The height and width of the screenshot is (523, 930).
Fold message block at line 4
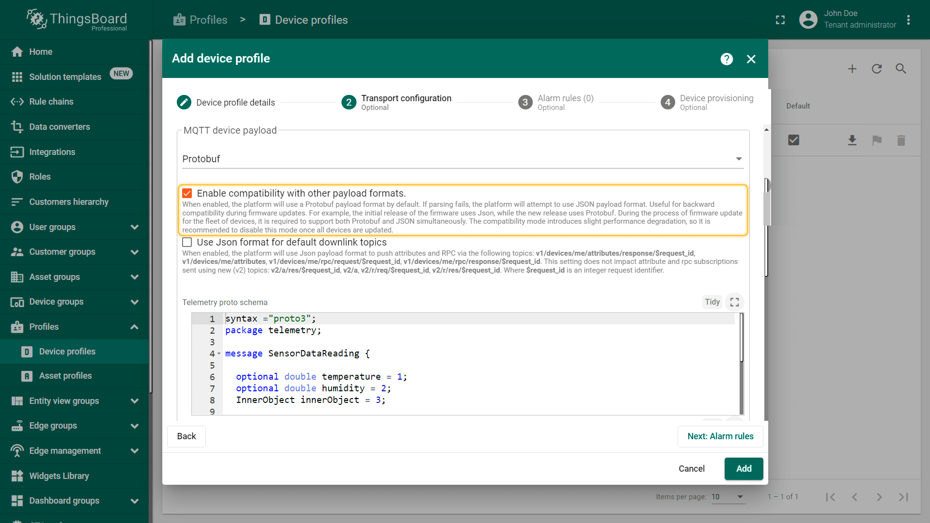click(x=219, y=354)
